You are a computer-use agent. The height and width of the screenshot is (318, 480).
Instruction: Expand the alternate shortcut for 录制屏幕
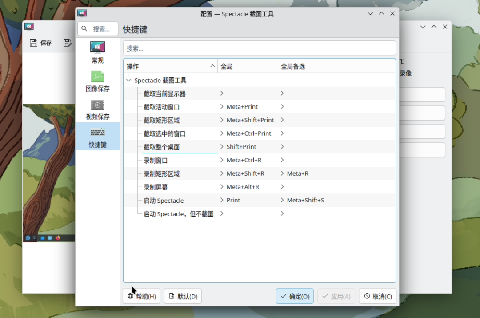point(282,186)
